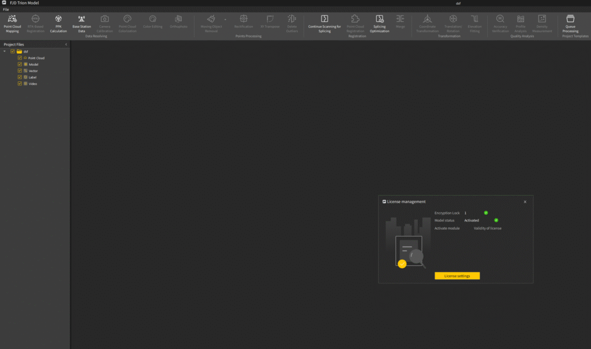Screen dimensions: 591x349
Task: Pick the Accuracy Verification tool
Action: (x=500, y=24)
